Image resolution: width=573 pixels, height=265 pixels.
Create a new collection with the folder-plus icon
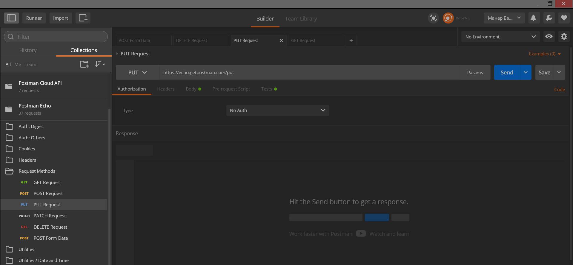pyautogui.click(x=85, y=64)
